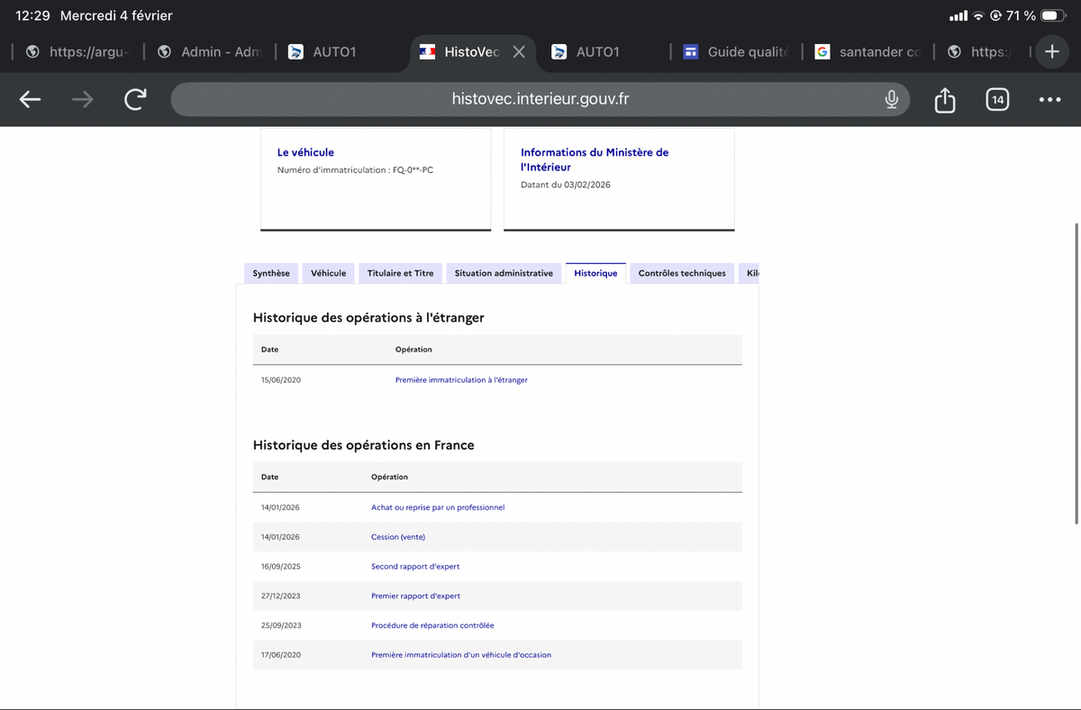Select the Titulaire et Titre tab
The width and height of the screenshot is (1081, 710).
[400, 273]
